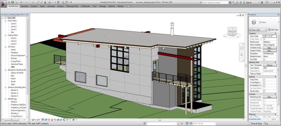Click Edit button for Visibility/Graphics Overrides
The height and width of the screenshot is (126, 281).
point(270,48)
